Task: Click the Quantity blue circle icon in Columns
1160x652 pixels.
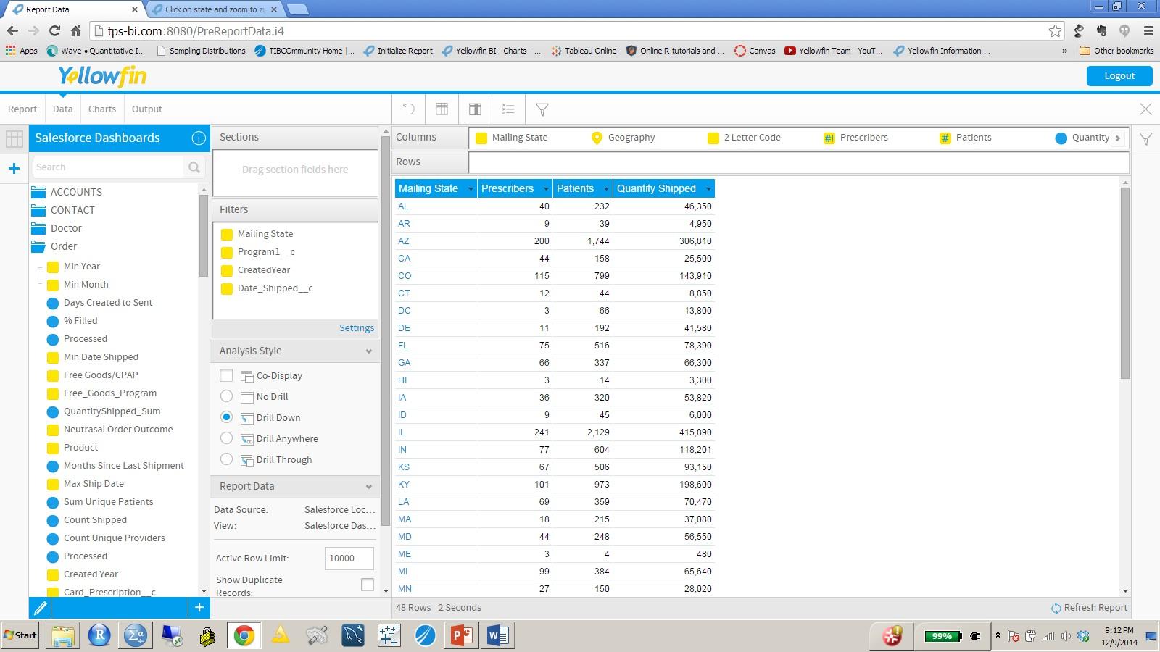Action: (1061, 138)
